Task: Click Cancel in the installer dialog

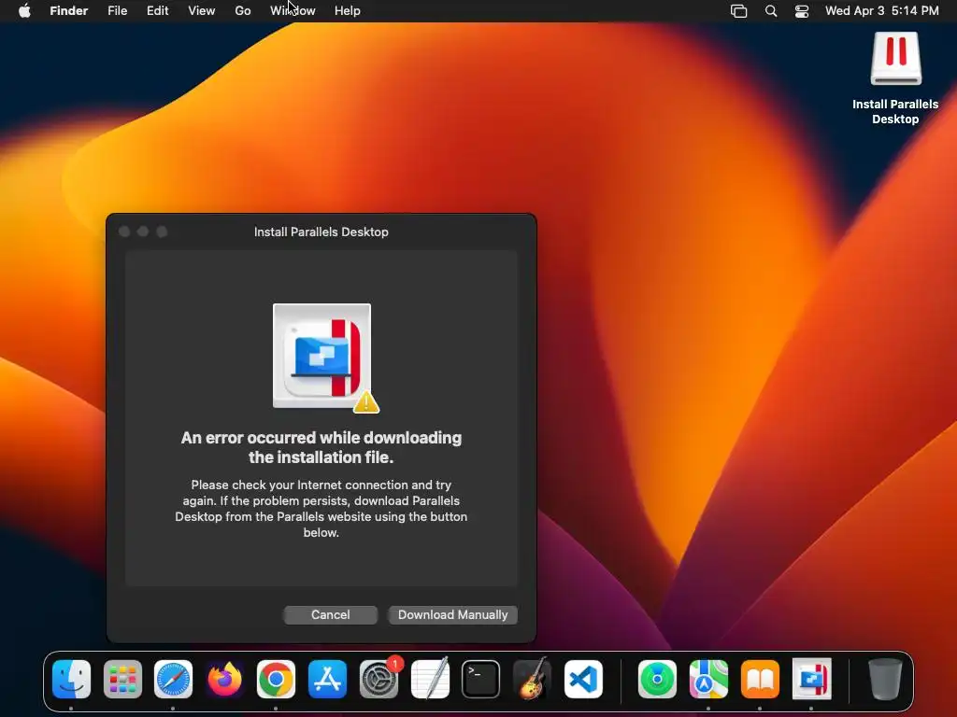Action: pyautogui.click(x=330, y=614)
